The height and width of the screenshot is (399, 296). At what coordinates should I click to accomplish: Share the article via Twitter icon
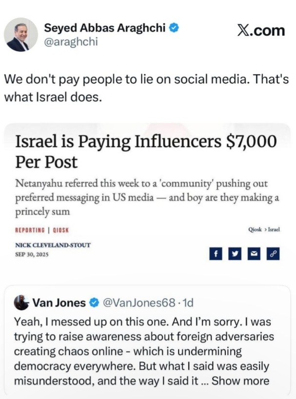(x=235, y=254)
